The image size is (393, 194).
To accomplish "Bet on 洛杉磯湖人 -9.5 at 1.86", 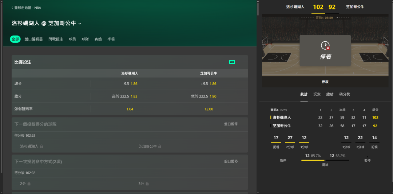I will 130,84.
